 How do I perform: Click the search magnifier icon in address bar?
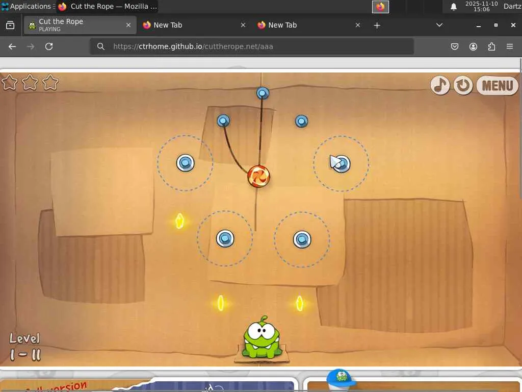click(x=101, y=46)
